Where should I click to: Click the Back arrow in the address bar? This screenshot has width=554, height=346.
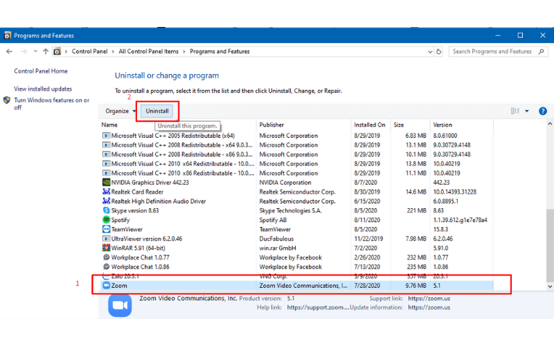[10, 51]
